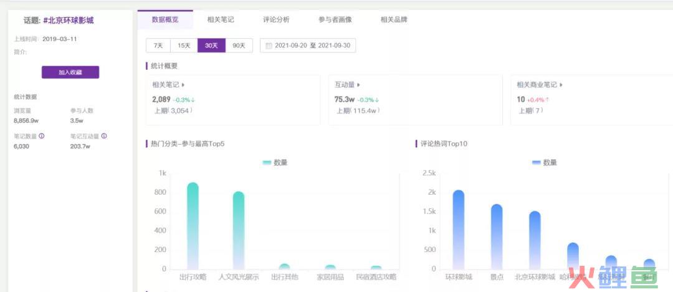
Task: Select the 30天 time range
Action: coord(211,46)
